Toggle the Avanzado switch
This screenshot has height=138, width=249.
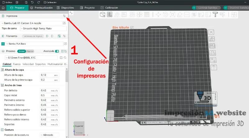click(57, 51)
